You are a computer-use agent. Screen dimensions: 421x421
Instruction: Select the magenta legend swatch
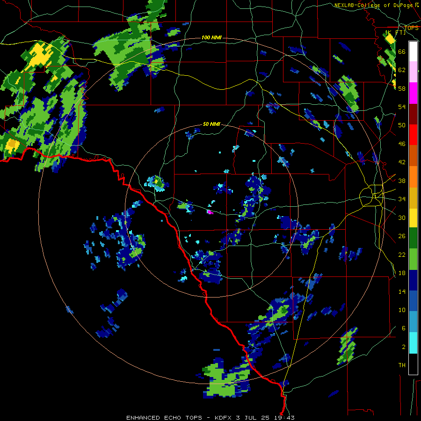[x=413, y=93]
